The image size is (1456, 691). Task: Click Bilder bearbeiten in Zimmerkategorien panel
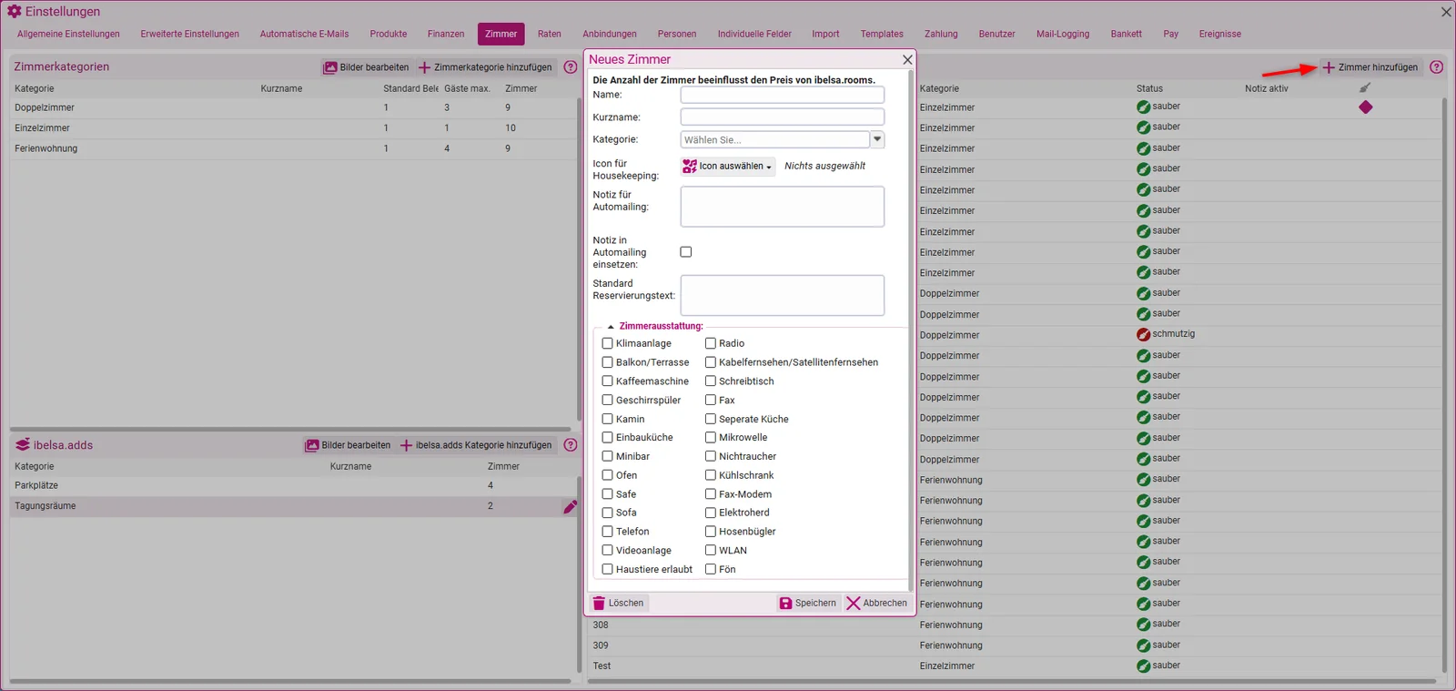point(367,67)
